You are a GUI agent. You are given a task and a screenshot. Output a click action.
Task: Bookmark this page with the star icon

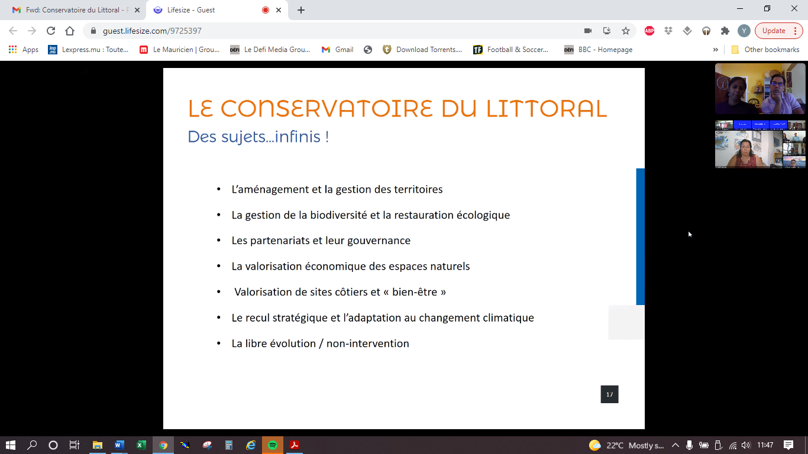point(625,31)
